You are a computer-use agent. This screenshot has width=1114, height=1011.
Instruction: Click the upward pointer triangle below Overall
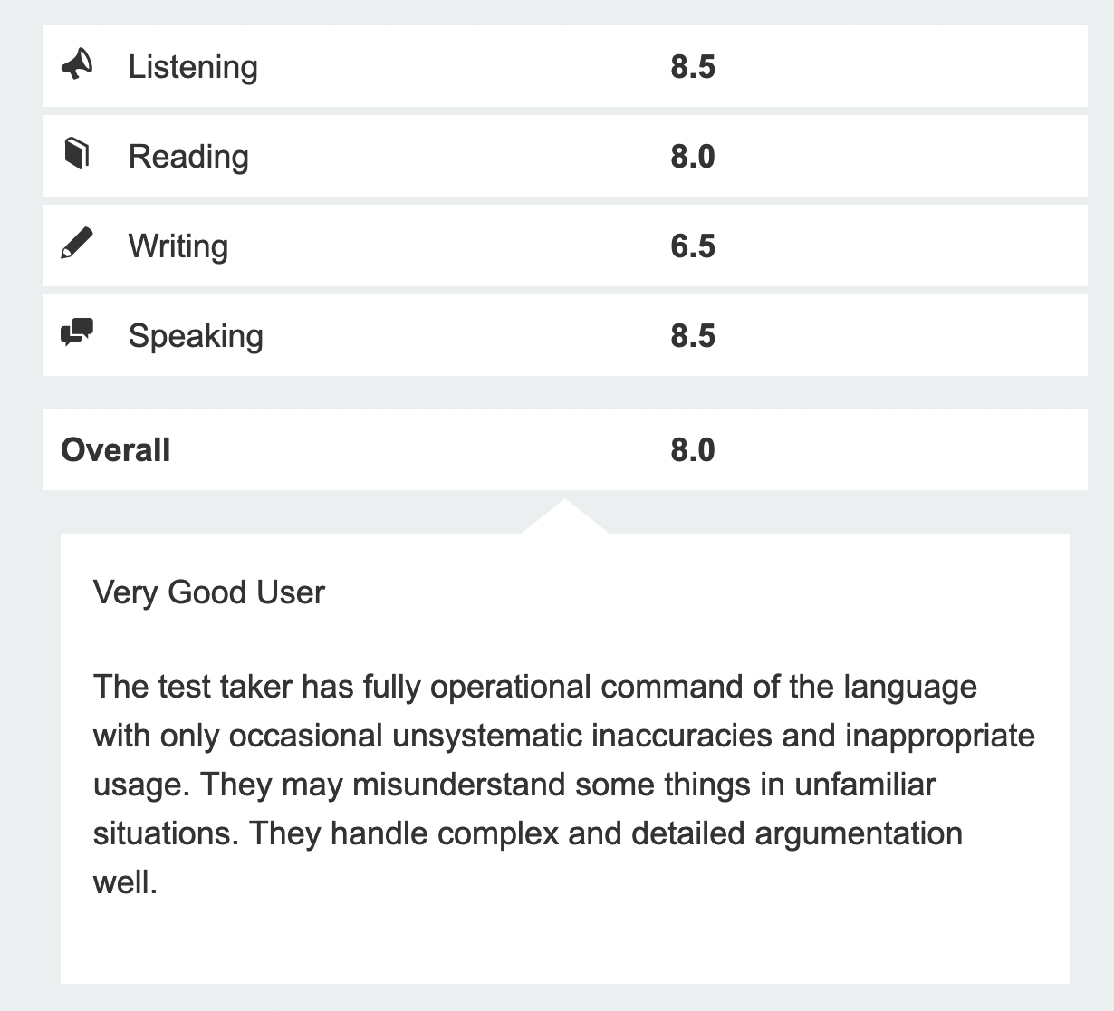coord(564,518)
